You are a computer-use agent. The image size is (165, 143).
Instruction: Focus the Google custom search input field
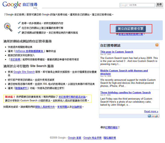(137, 5)
